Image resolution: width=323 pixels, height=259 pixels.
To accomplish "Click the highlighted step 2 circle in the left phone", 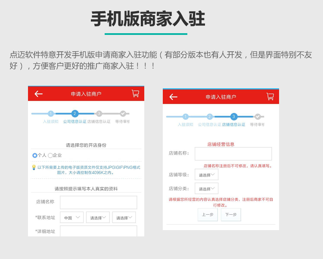I will pos(75,113).
